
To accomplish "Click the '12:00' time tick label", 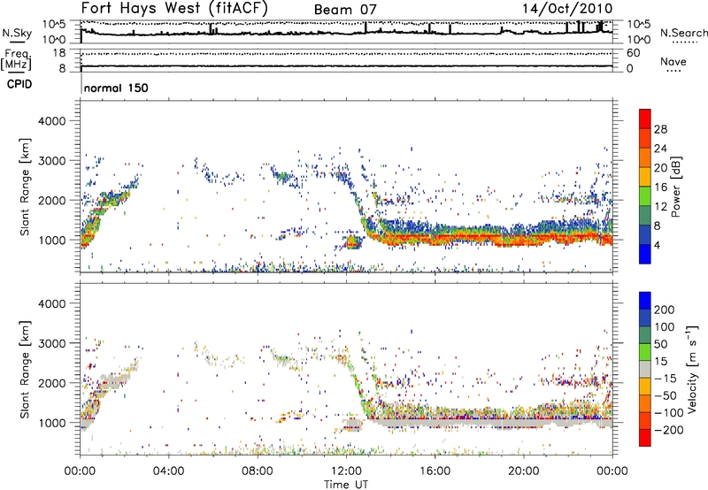I will (x=346, y=471).
